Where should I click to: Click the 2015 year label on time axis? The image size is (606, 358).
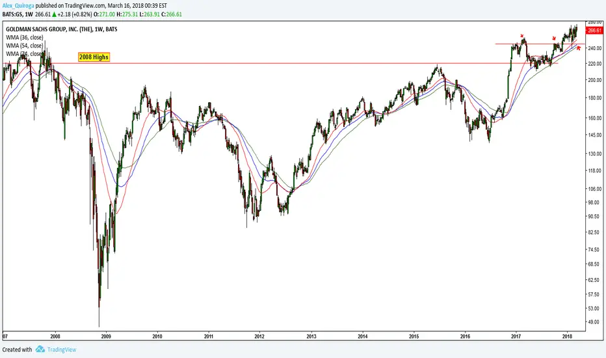[414, 337]
